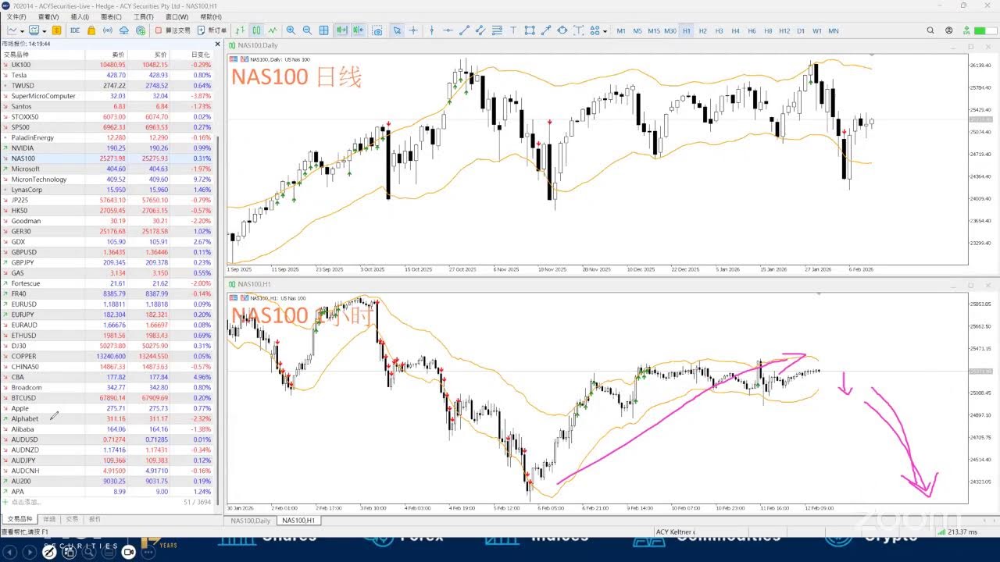1000x562 pixels.
Task: Select the Fibonacci retracement tool
Action: (x=497, y=30)
